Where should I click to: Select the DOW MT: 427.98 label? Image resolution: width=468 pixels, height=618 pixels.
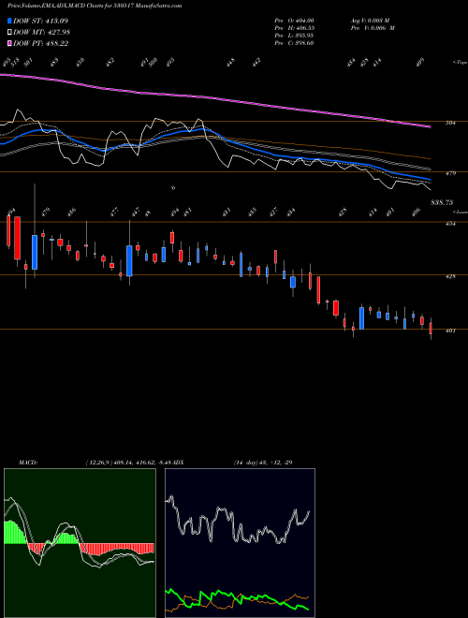pyautogui.click(x=41, y=32)
